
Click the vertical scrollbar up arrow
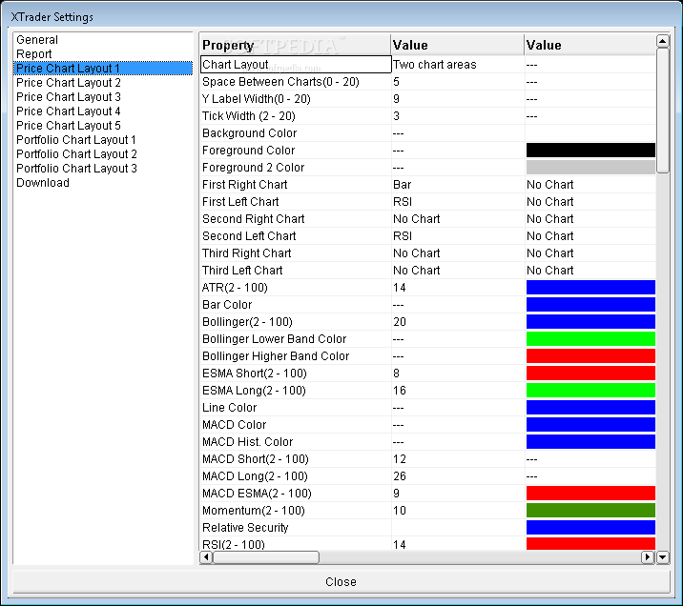point(663,41)
